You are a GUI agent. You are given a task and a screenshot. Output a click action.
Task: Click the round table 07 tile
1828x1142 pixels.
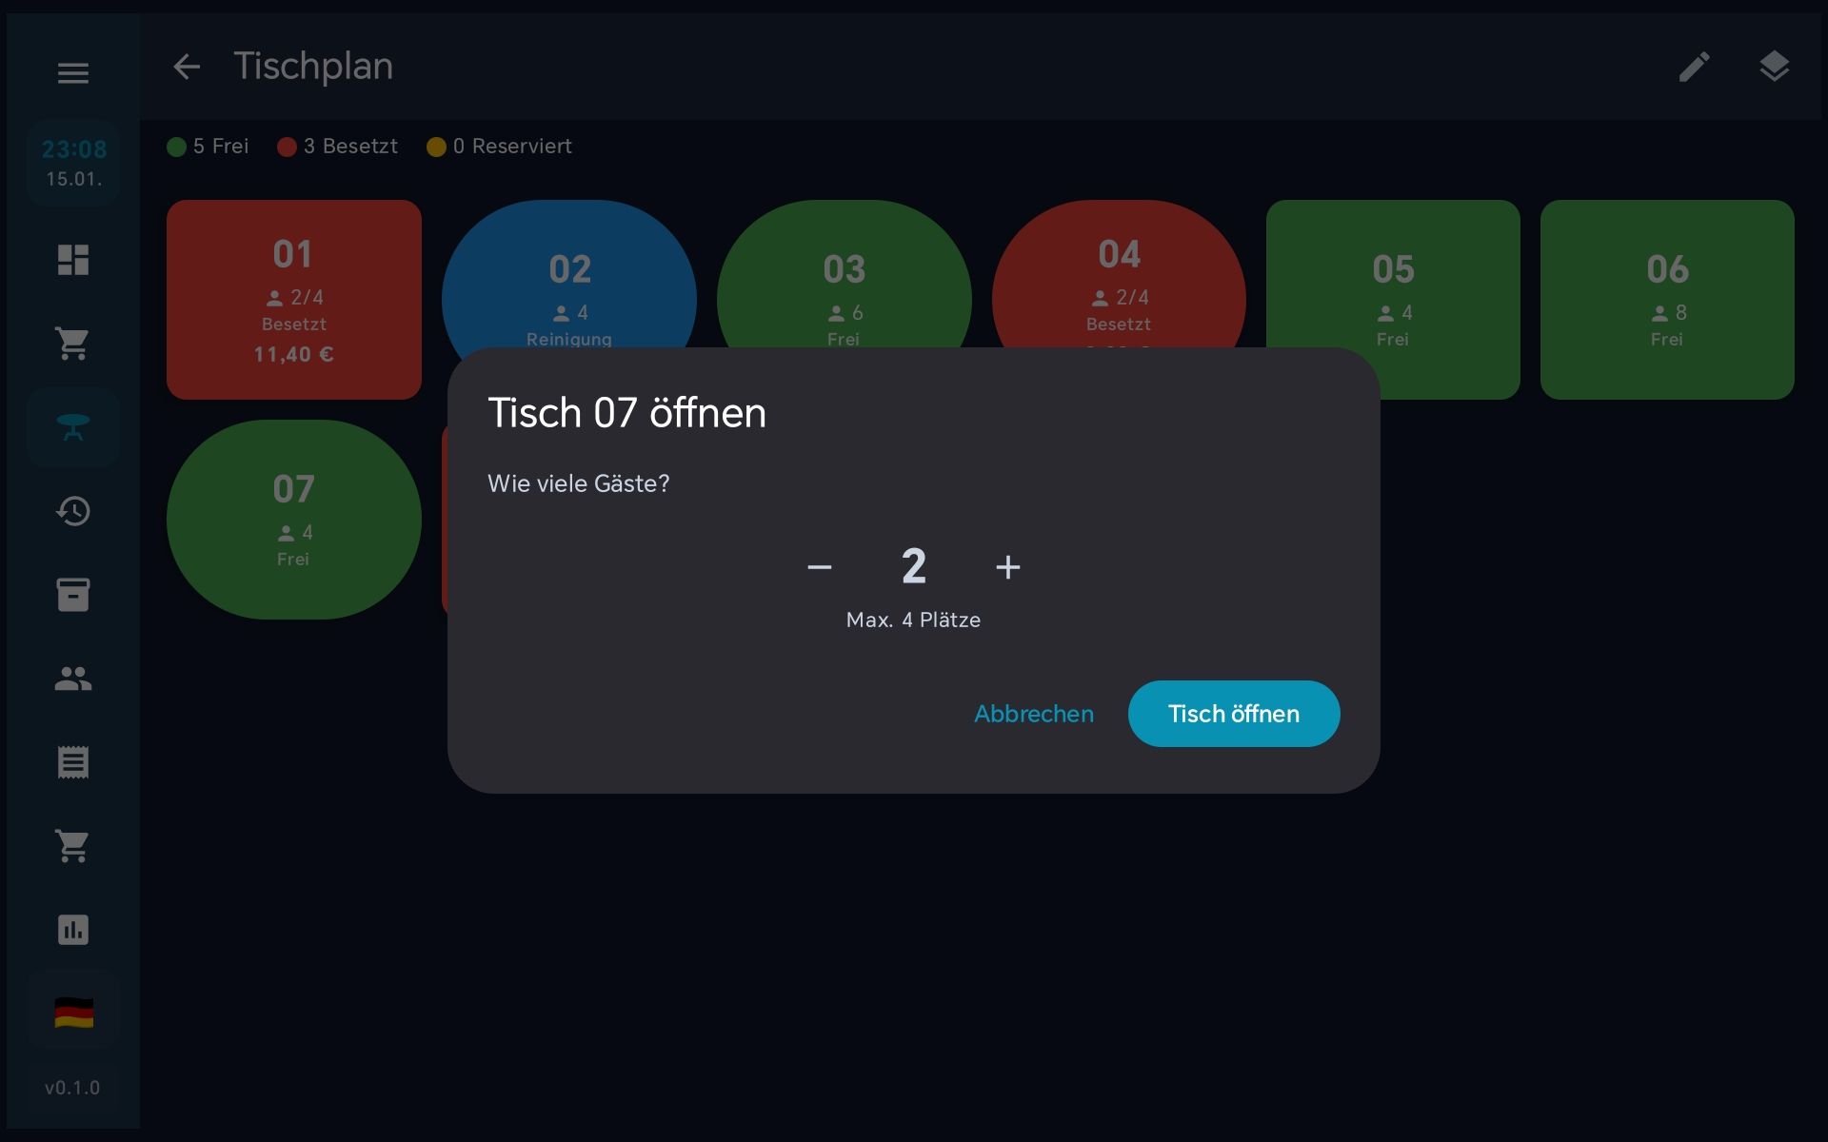coord(294,520)
